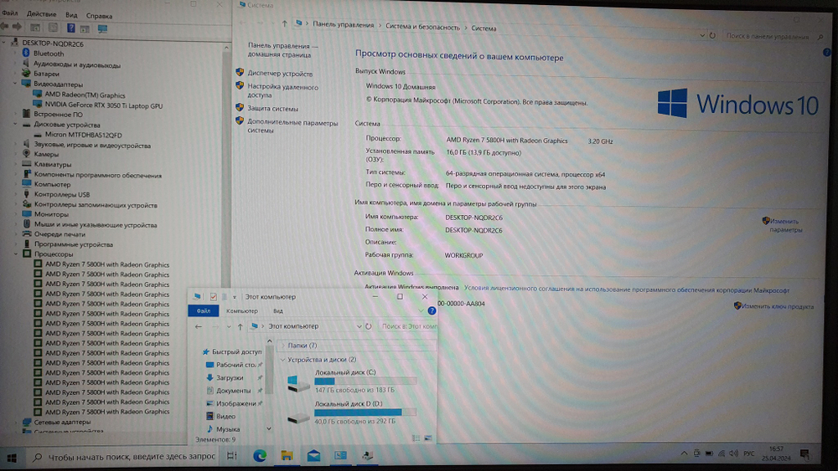Open Microsoft Edge from taskbar
Image resolution: width=838 pixels, height=471 pixels.
pyautogui.click(x=260, y=456)
